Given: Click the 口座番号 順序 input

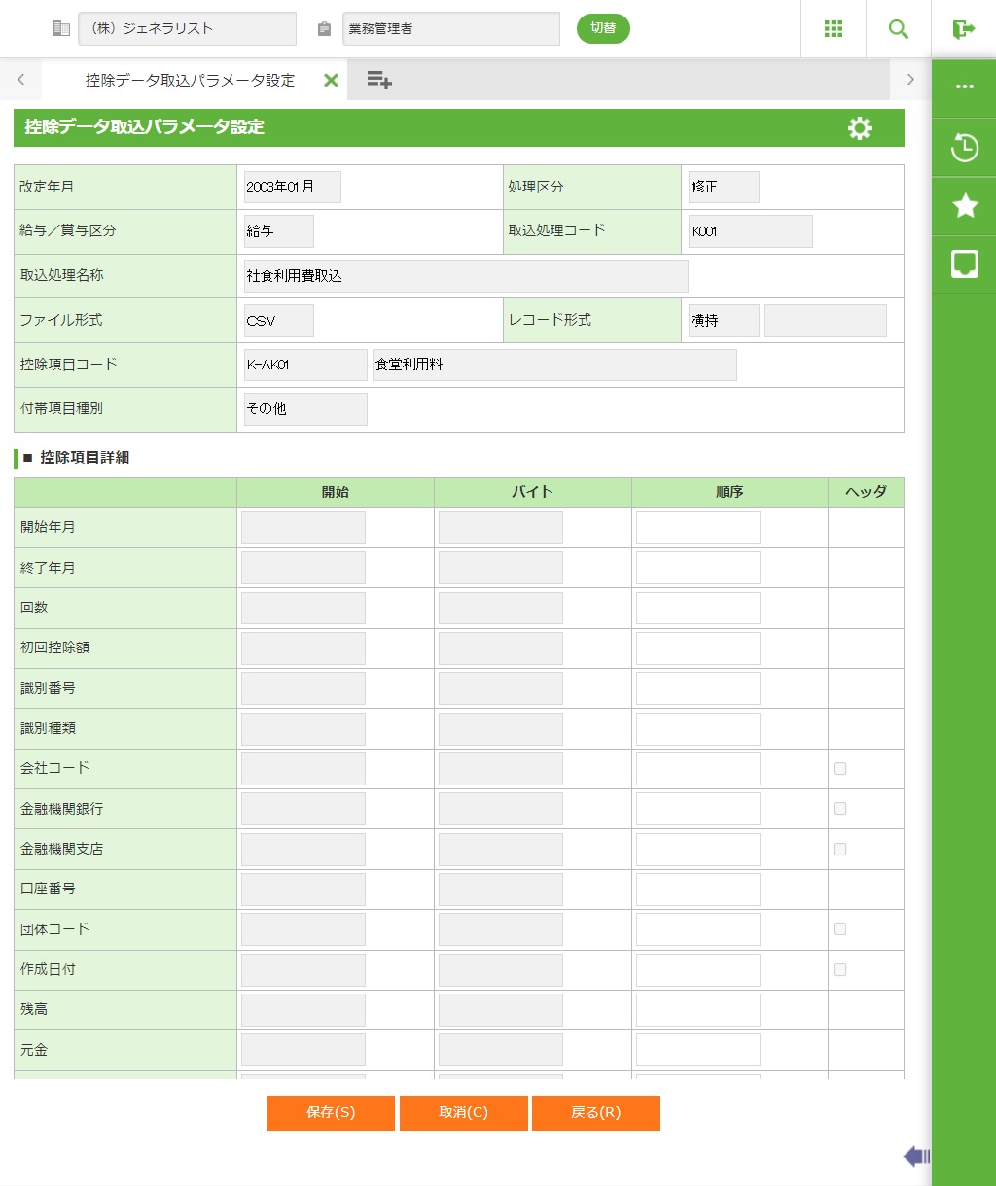Looking at the screenshot, I should (x=698, y=889).
